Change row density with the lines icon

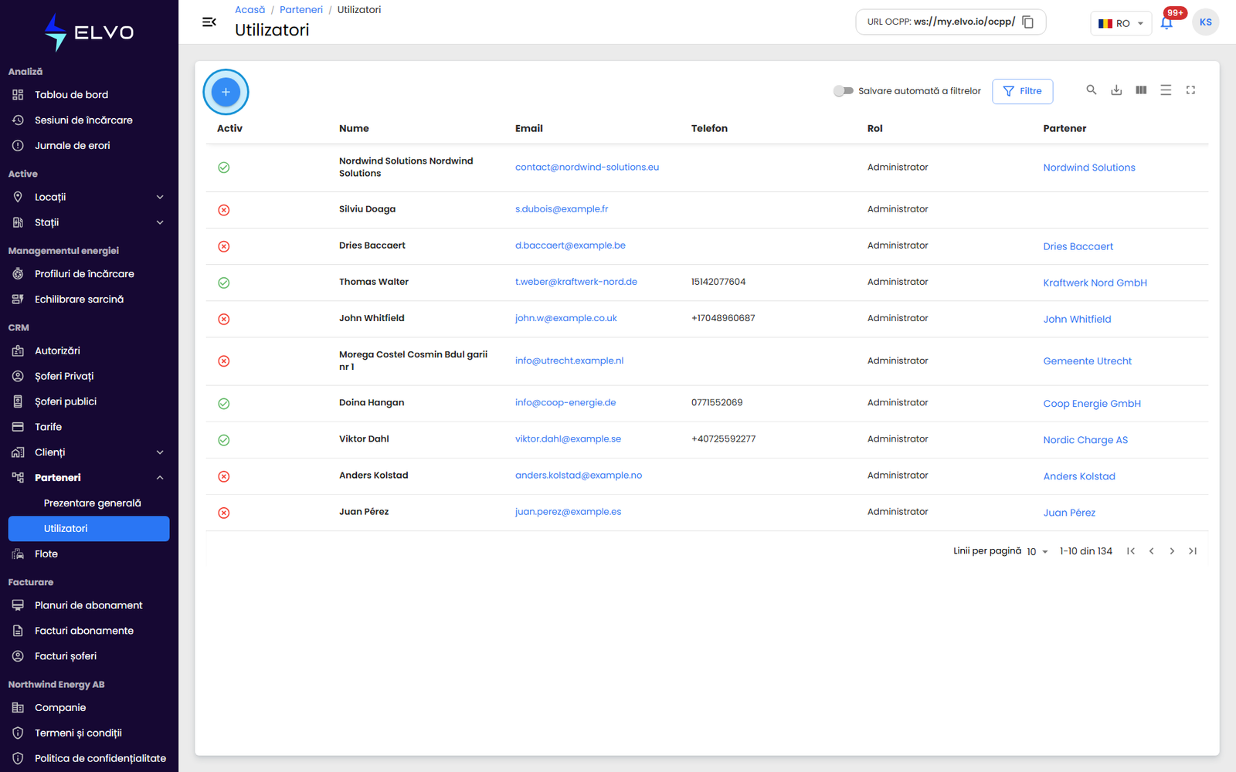pyautogui.click(x=1166, y=90)
